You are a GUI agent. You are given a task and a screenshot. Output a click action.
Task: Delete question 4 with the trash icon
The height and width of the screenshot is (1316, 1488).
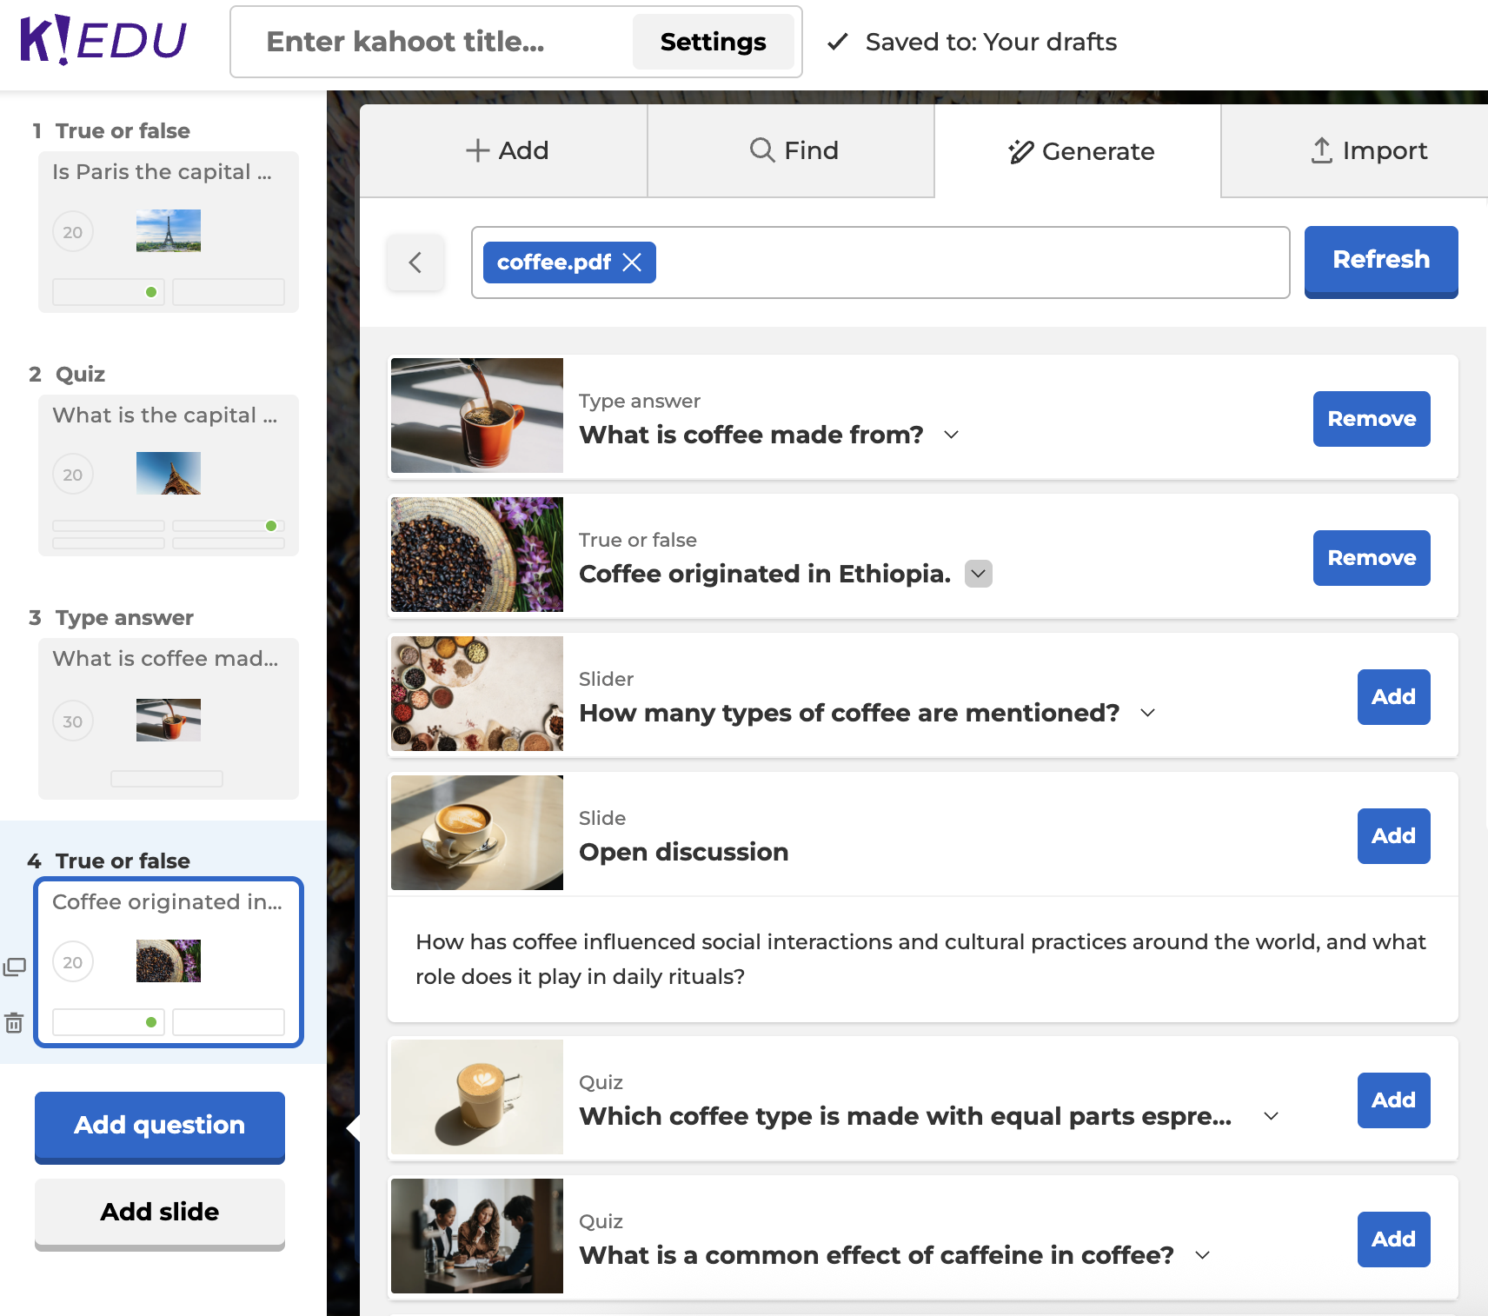[16, 1023]
